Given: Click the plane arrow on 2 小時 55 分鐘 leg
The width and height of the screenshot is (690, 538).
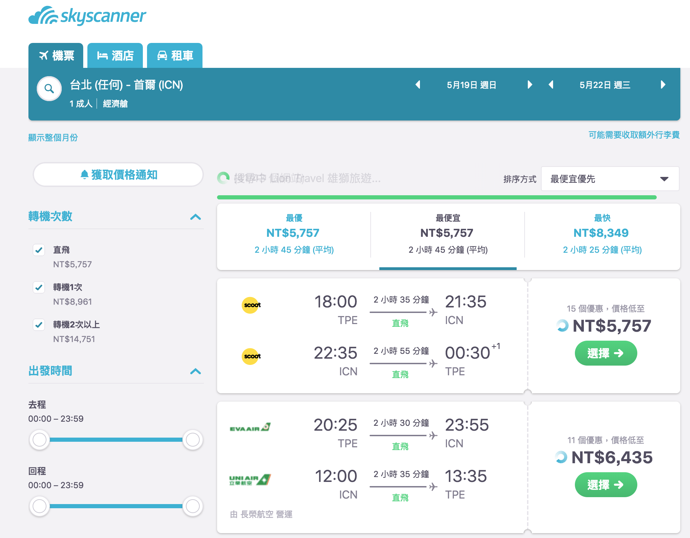Looking at the screenshot, I should click(x=433, y=364).
